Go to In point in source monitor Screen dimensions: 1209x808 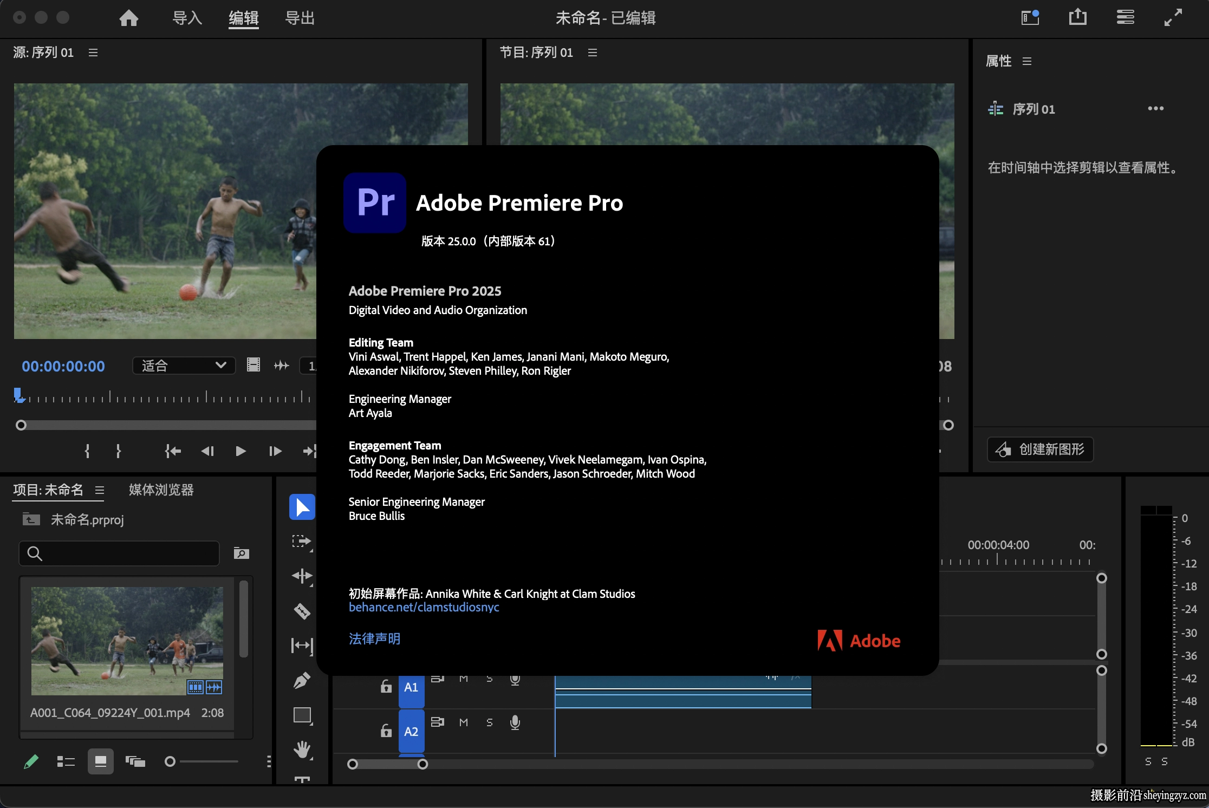coord(173,451)
